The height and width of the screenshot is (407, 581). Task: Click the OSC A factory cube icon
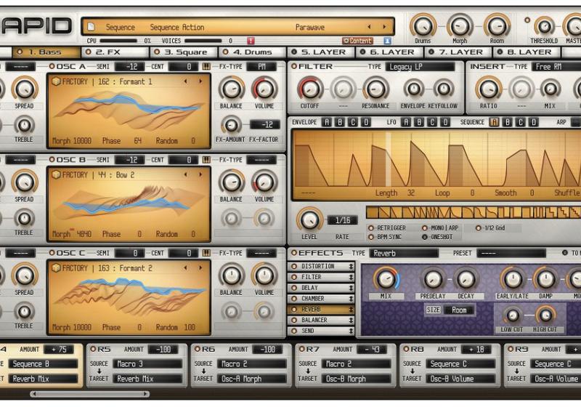pyautogui.click(x=56, y=81)
